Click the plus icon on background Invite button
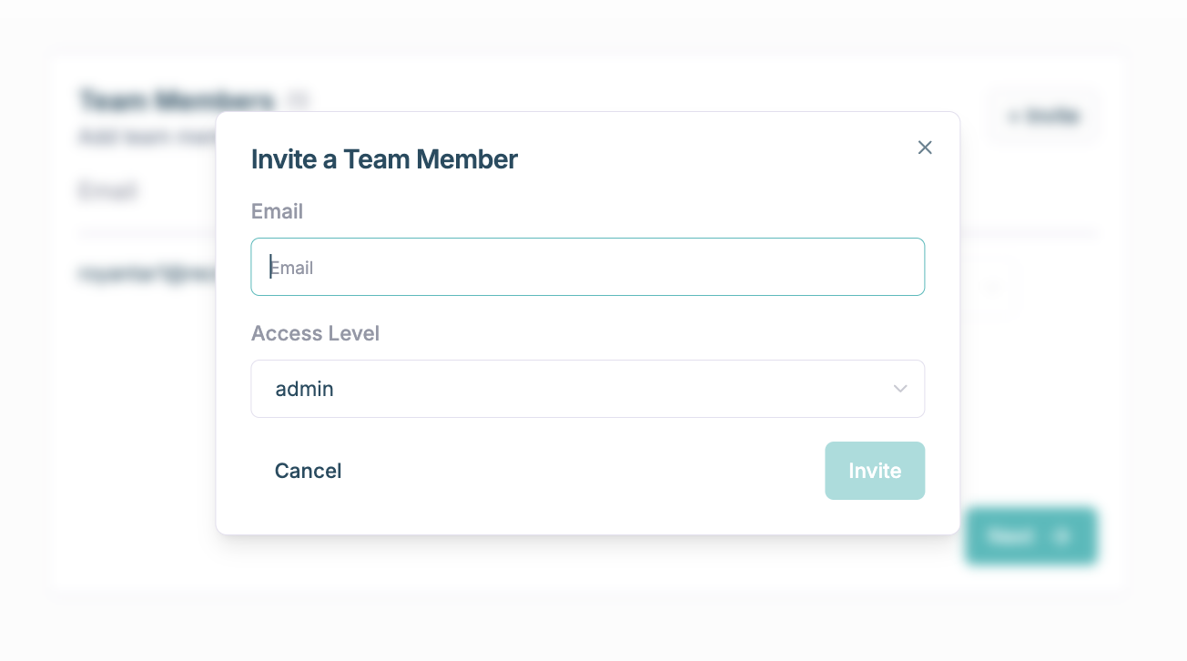Viewport: 1187px width, 661px height. 1013,117
